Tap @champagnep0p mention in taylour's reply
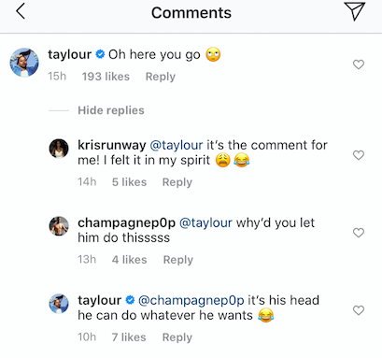The image size is (382, 358). click(x=191, y=300)
